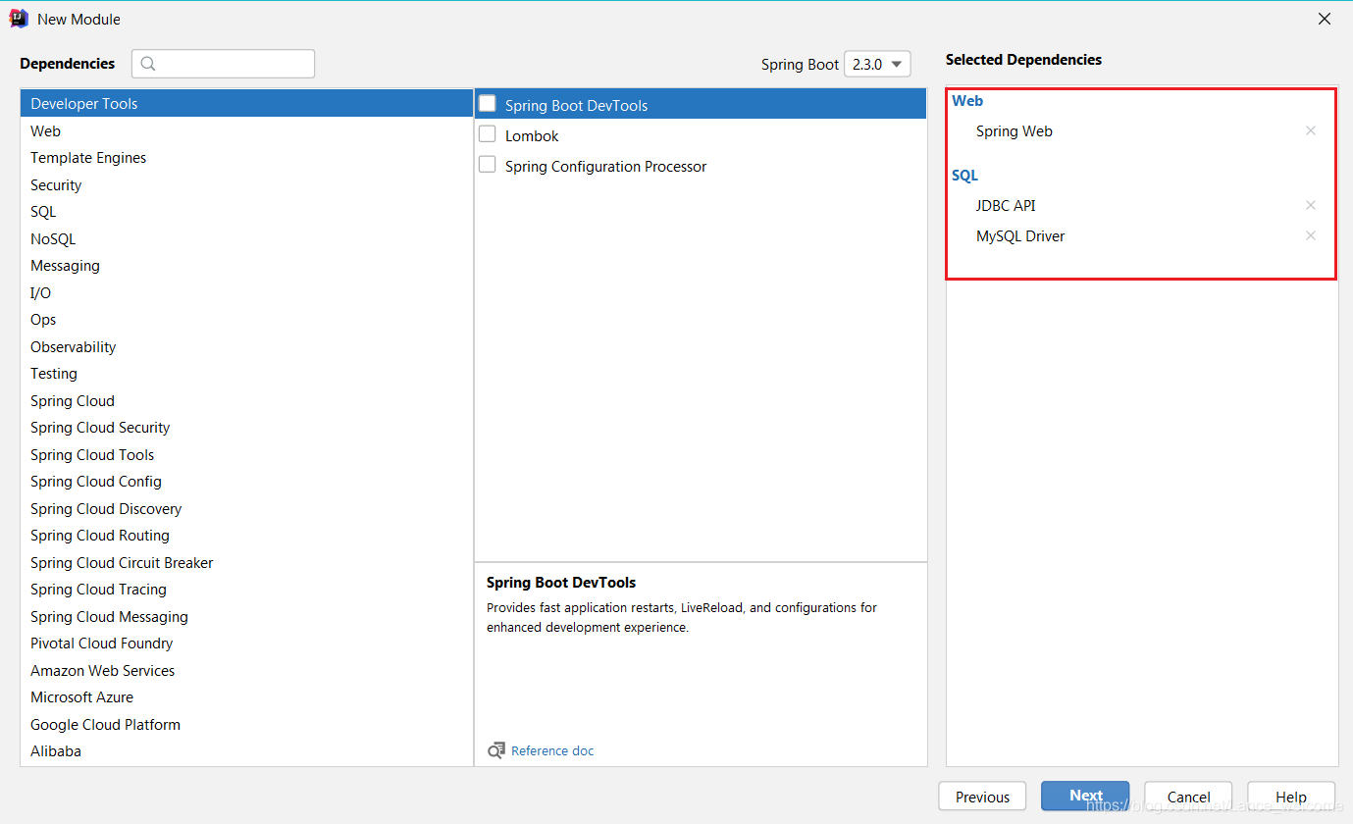
Task: Select the Web category
Action: tap(246, 130)
